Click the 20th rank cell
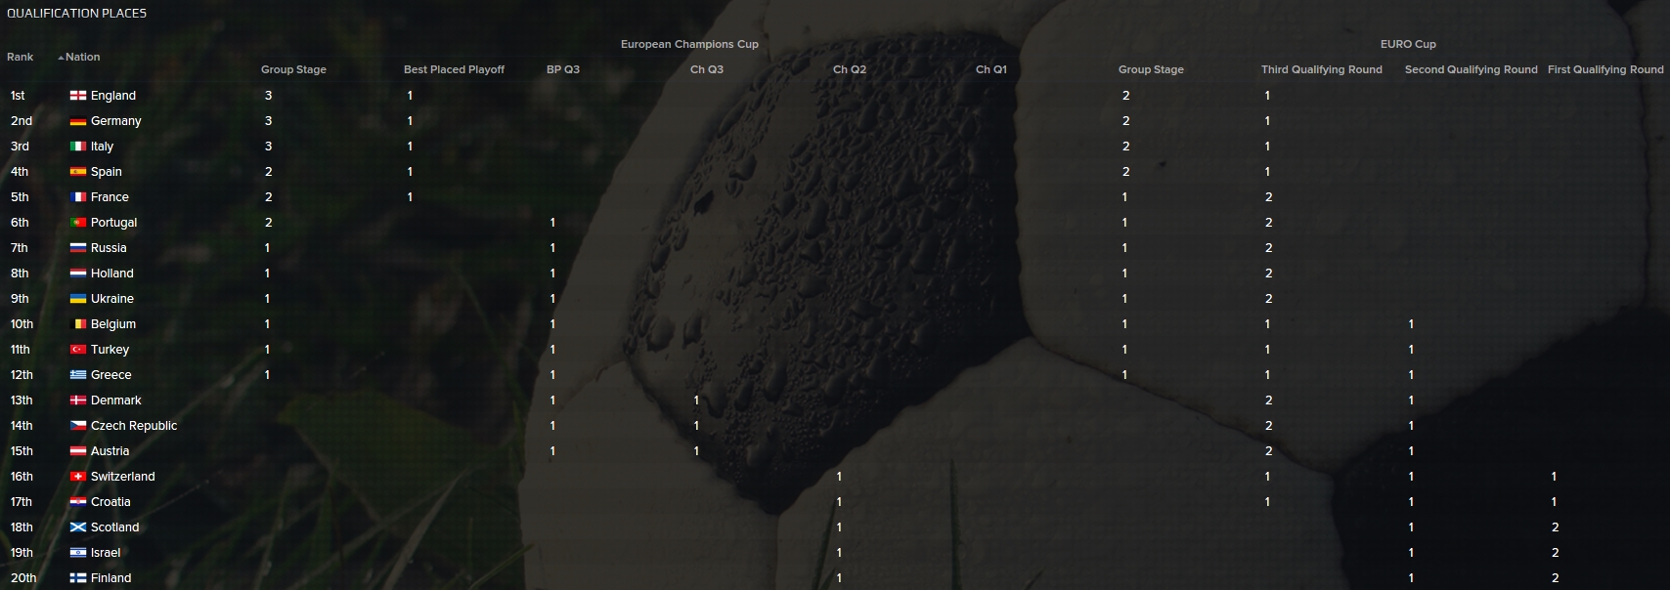 pos(23,578)
